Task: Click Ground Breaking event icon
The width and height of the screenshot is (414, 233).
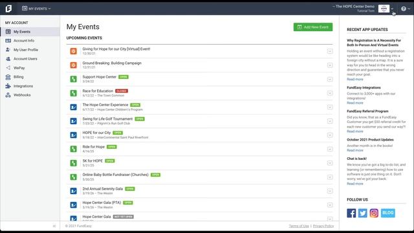Action: (x=73, y=65)
